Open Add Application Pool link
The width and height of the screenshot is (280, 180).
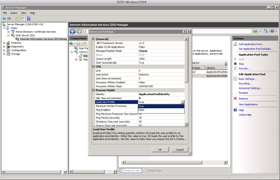[x=251, y=44]
